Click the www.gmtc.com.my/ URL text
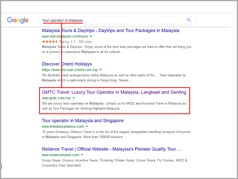Screen dimensions: 238x179 pyautogui.click(x=57, y=98)
